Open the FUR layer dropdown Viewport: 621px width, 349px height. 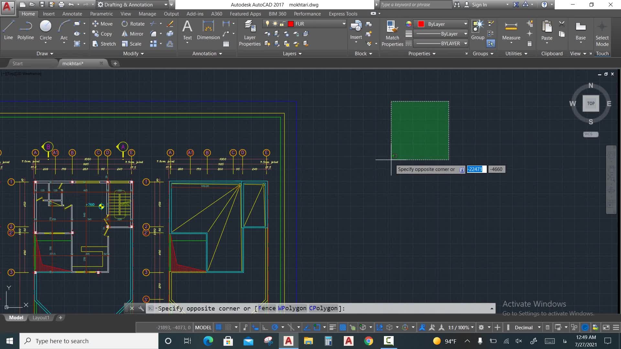click(344, 24)
